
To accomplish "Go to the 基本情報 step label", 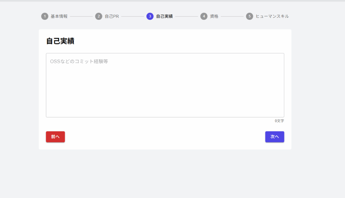I will 59,16.
